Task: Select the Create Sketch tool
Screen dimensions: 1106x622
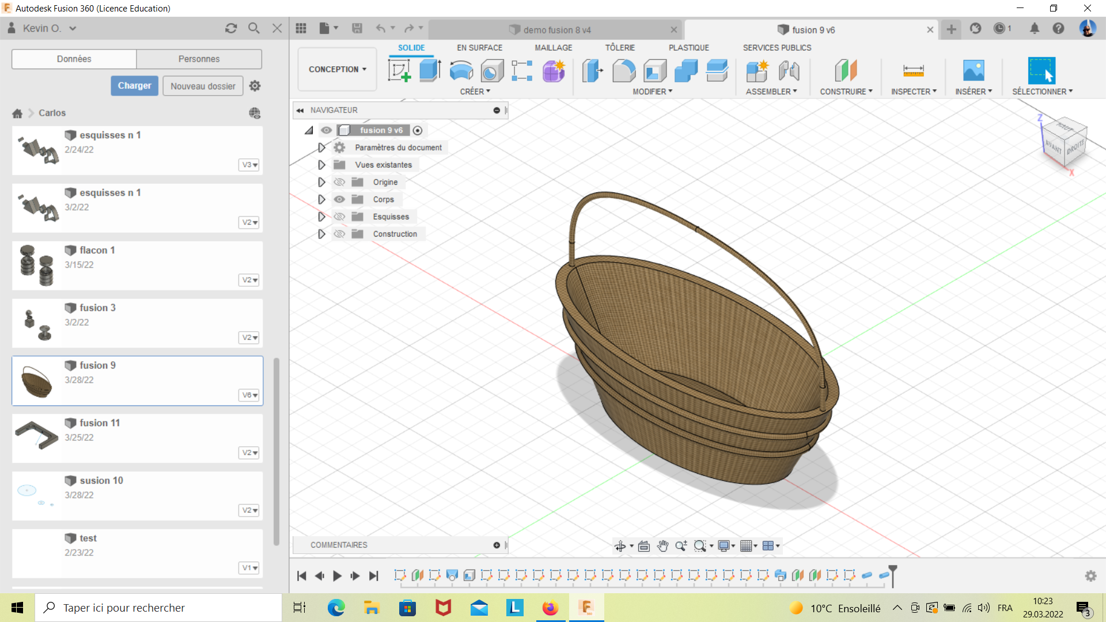Action: 399,71
